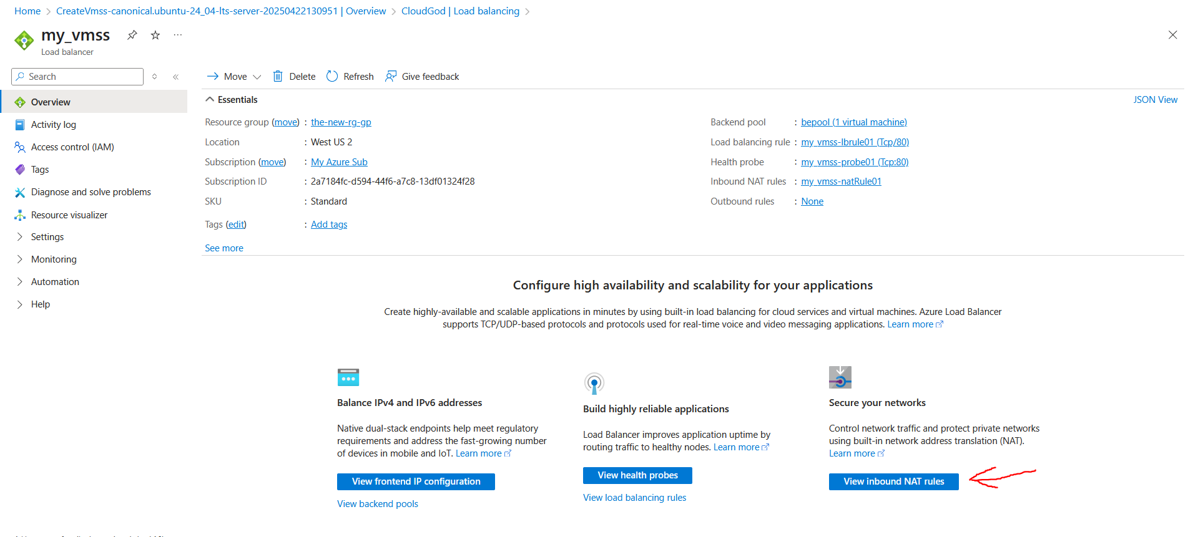Viewport: 1188px width, 537px height.
Task: Click the West US 2 location value
Action: point(331,142)
